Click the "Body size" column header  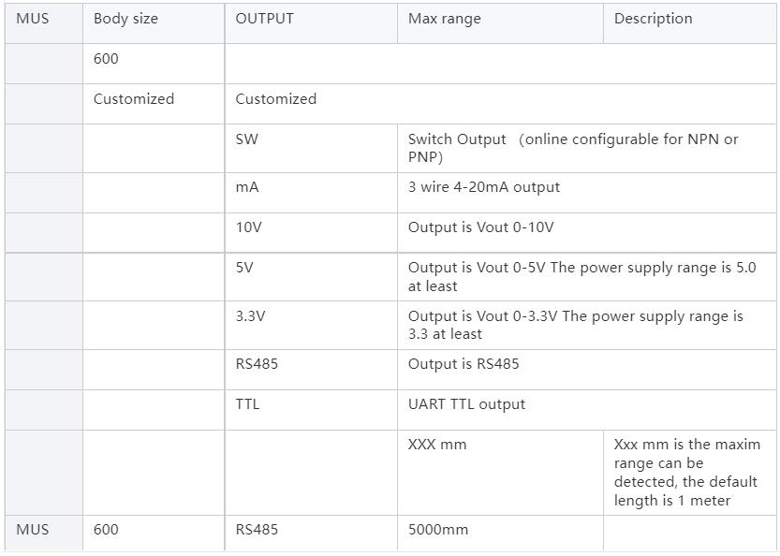125,19
